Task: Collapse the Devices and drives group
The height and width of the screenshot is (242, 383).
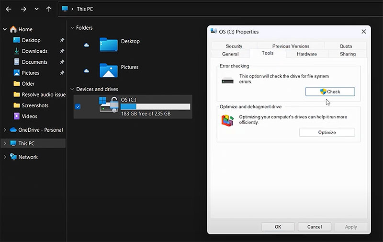Action: 72,89
